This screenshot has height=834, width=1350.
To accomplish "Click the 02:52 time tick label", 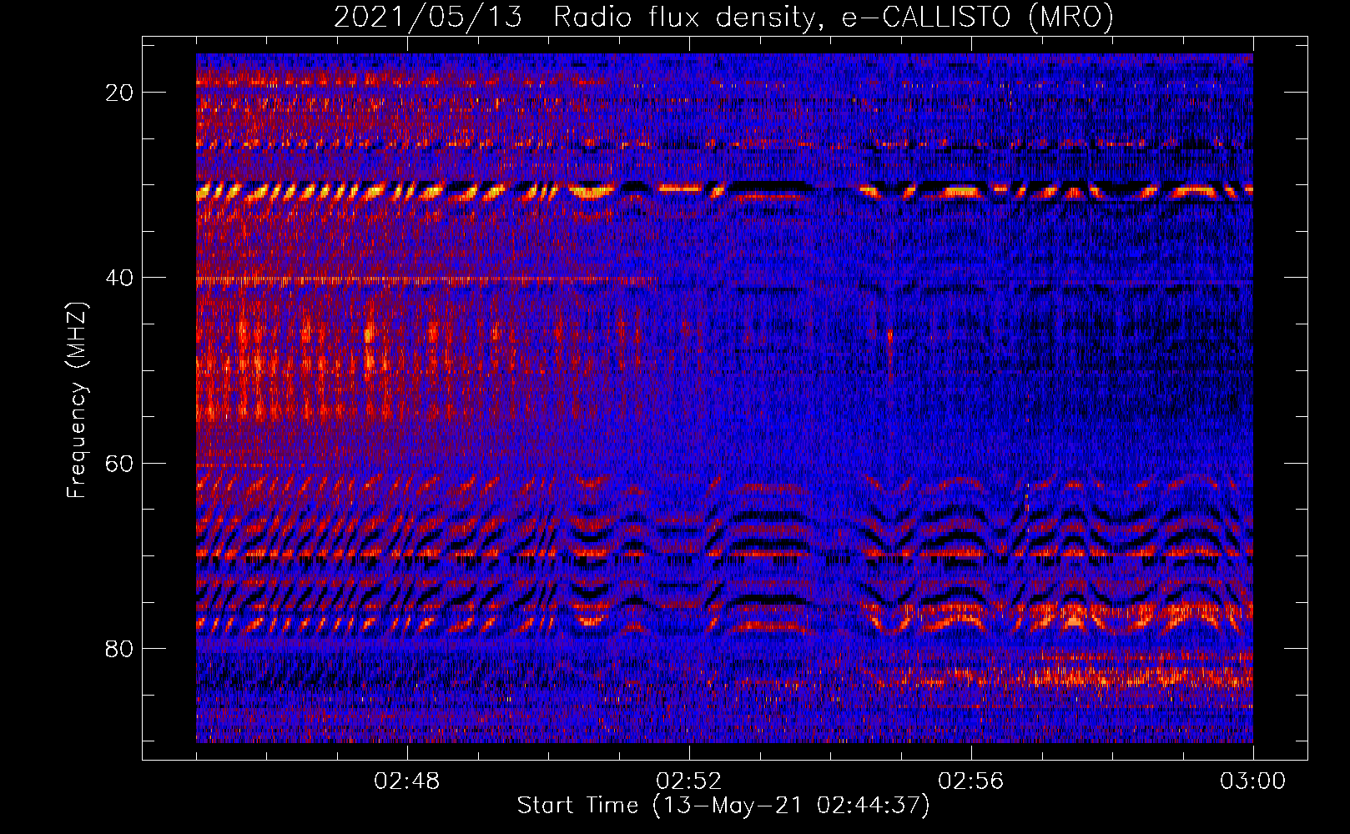I will (x=689, y=781).
